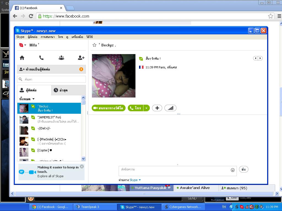Viewport: 282px width, 211px height.
Task: Open the ทั้งหมด contact filter dropdown
Action: click(x=27, y=99)
